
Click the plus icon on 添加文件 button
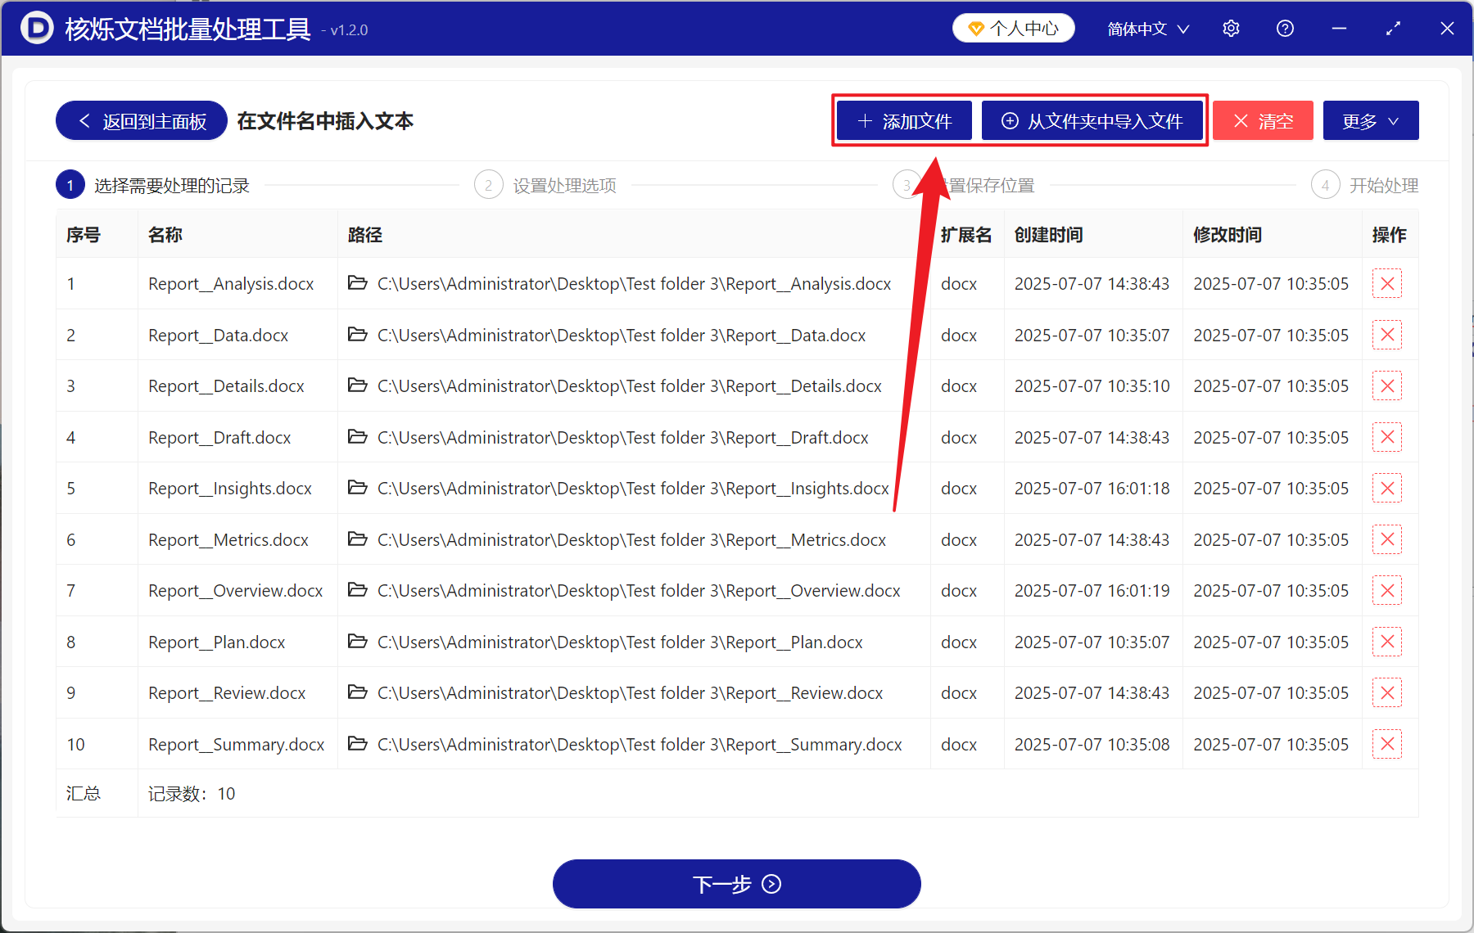click(x=864, y=120)
